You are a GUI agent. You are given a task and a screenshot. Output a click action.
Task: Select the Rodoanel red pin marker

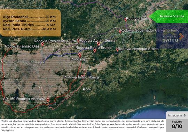[80, 55]
